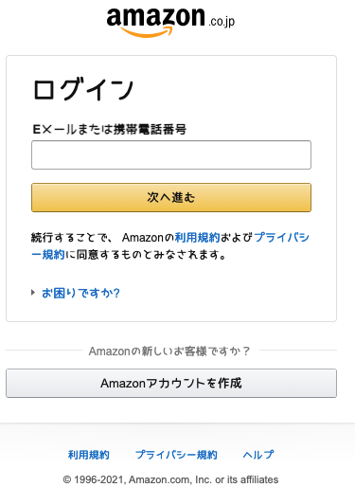The image size is (355, 487).
Task: Expand the お困りですか? disclosure triangle
Action: point(33,293)
